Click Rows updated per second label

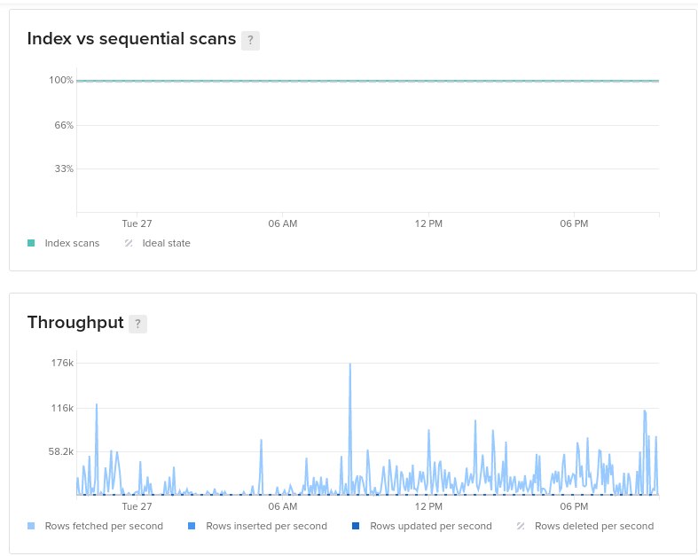point(431,526)
